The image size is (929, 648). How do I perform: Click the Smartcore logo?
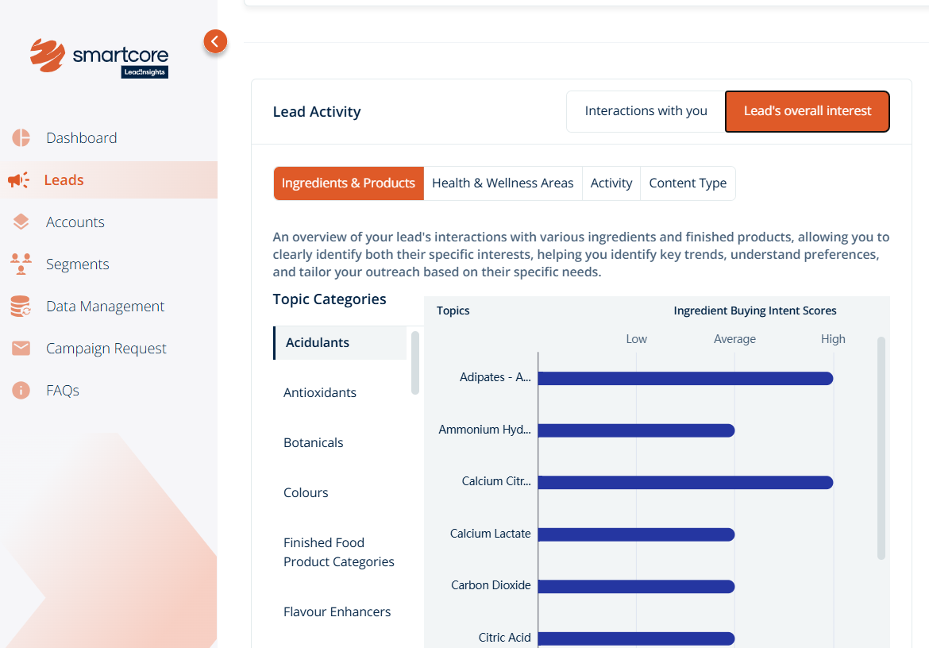pos(99,57)
